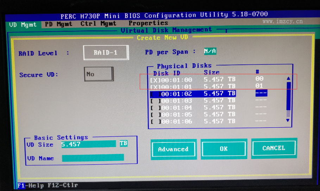The image size is (320, 191).
Task: Open the PD Mgmt tab
Action: coord(58,24)
